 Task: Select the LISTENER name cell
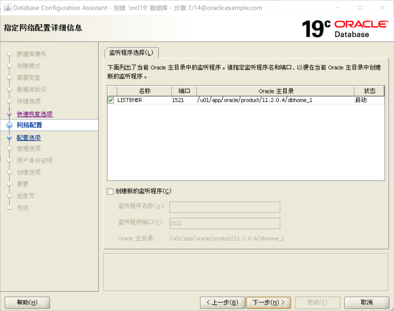(144, 100)
